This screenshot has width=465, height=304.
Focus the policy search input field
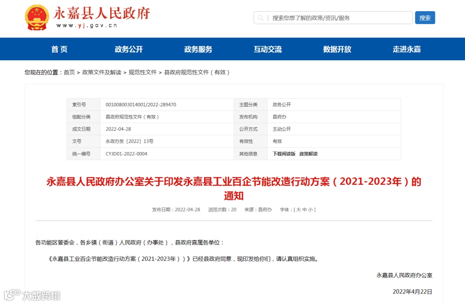[333, 18]
